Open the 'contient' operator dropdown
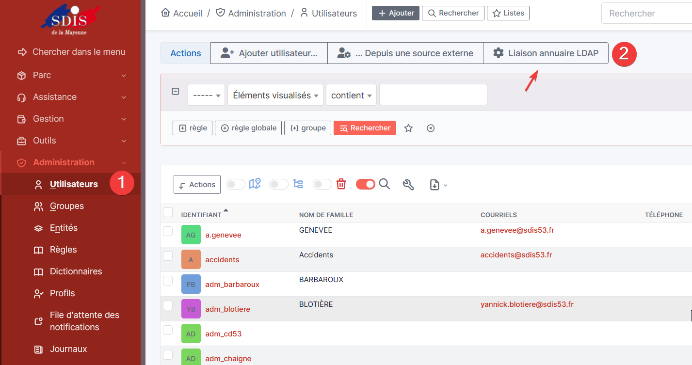Viewport: 692px width, 365px height. pos(351,95)
